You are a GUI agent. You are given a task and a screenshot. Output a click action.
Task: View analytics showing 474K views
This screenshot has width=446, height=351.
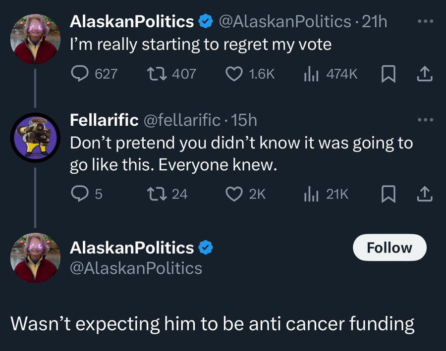[310, 74]
